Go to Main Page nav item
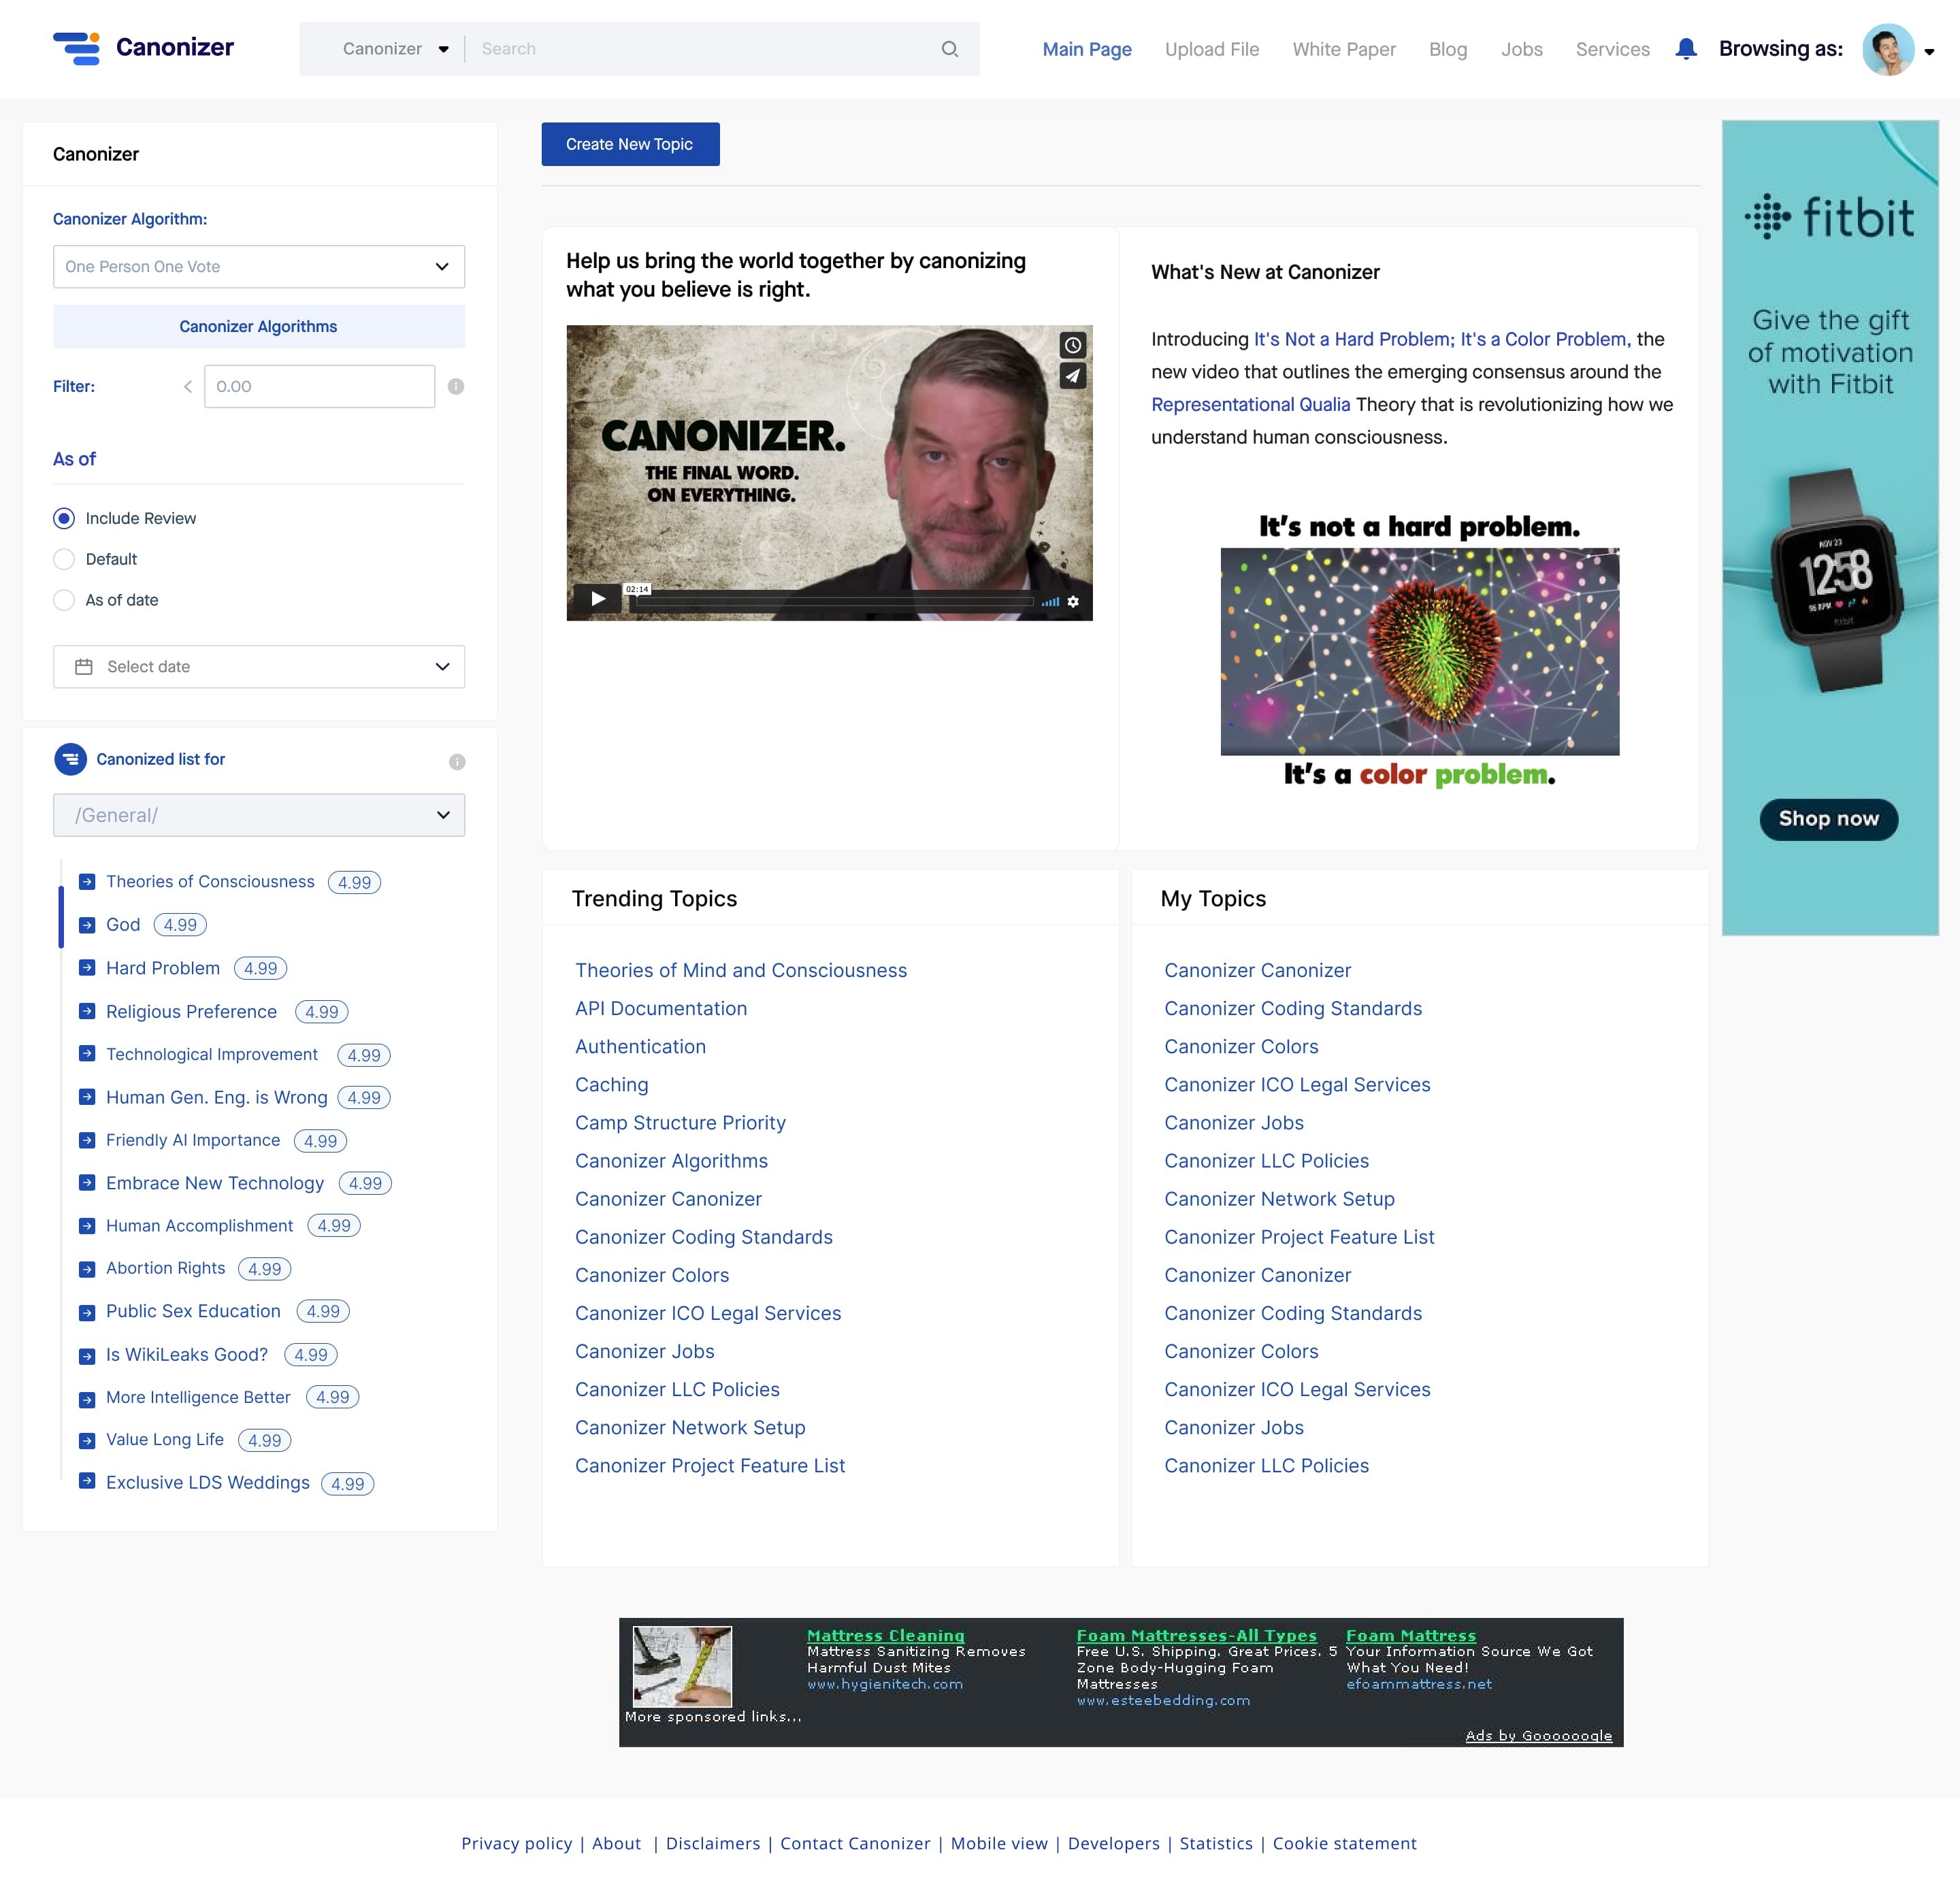1960x1886 pixels. pyautogui.click(x=1087, y=49)
